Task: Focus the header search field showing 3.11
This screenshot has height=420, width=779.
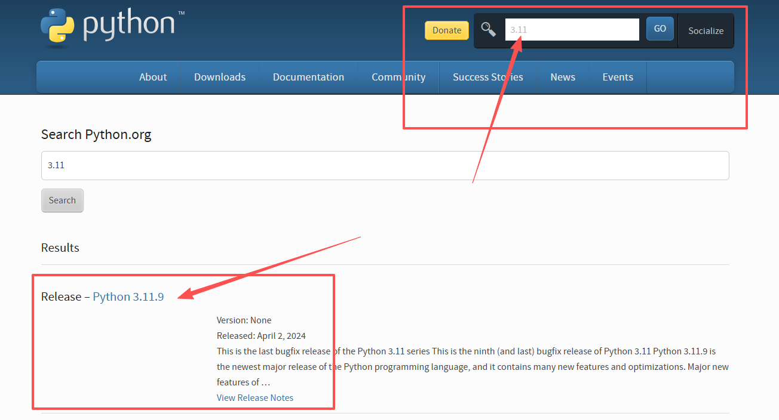Action: tap(572, 29)
